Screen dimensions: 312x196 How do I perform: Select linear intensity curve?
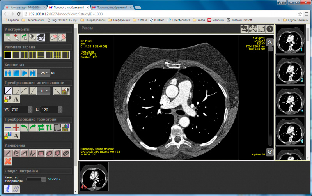coord(8,91)
